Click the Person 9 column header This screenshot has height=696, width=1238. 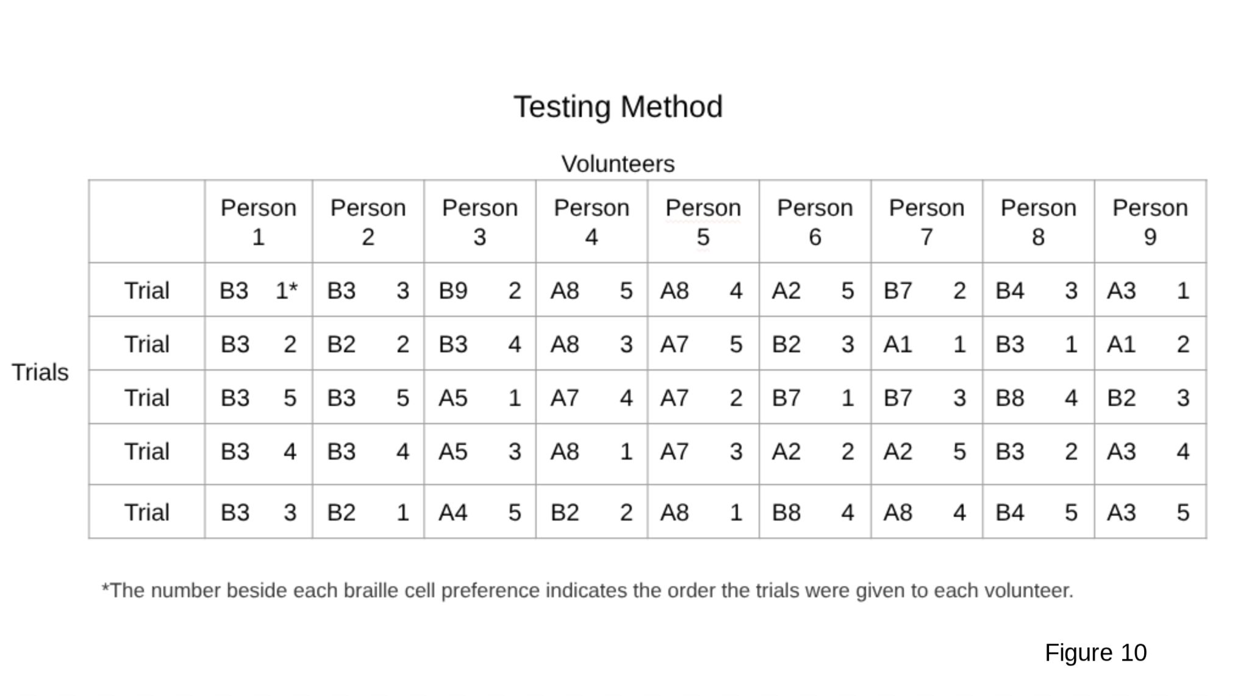point(1150,222)
